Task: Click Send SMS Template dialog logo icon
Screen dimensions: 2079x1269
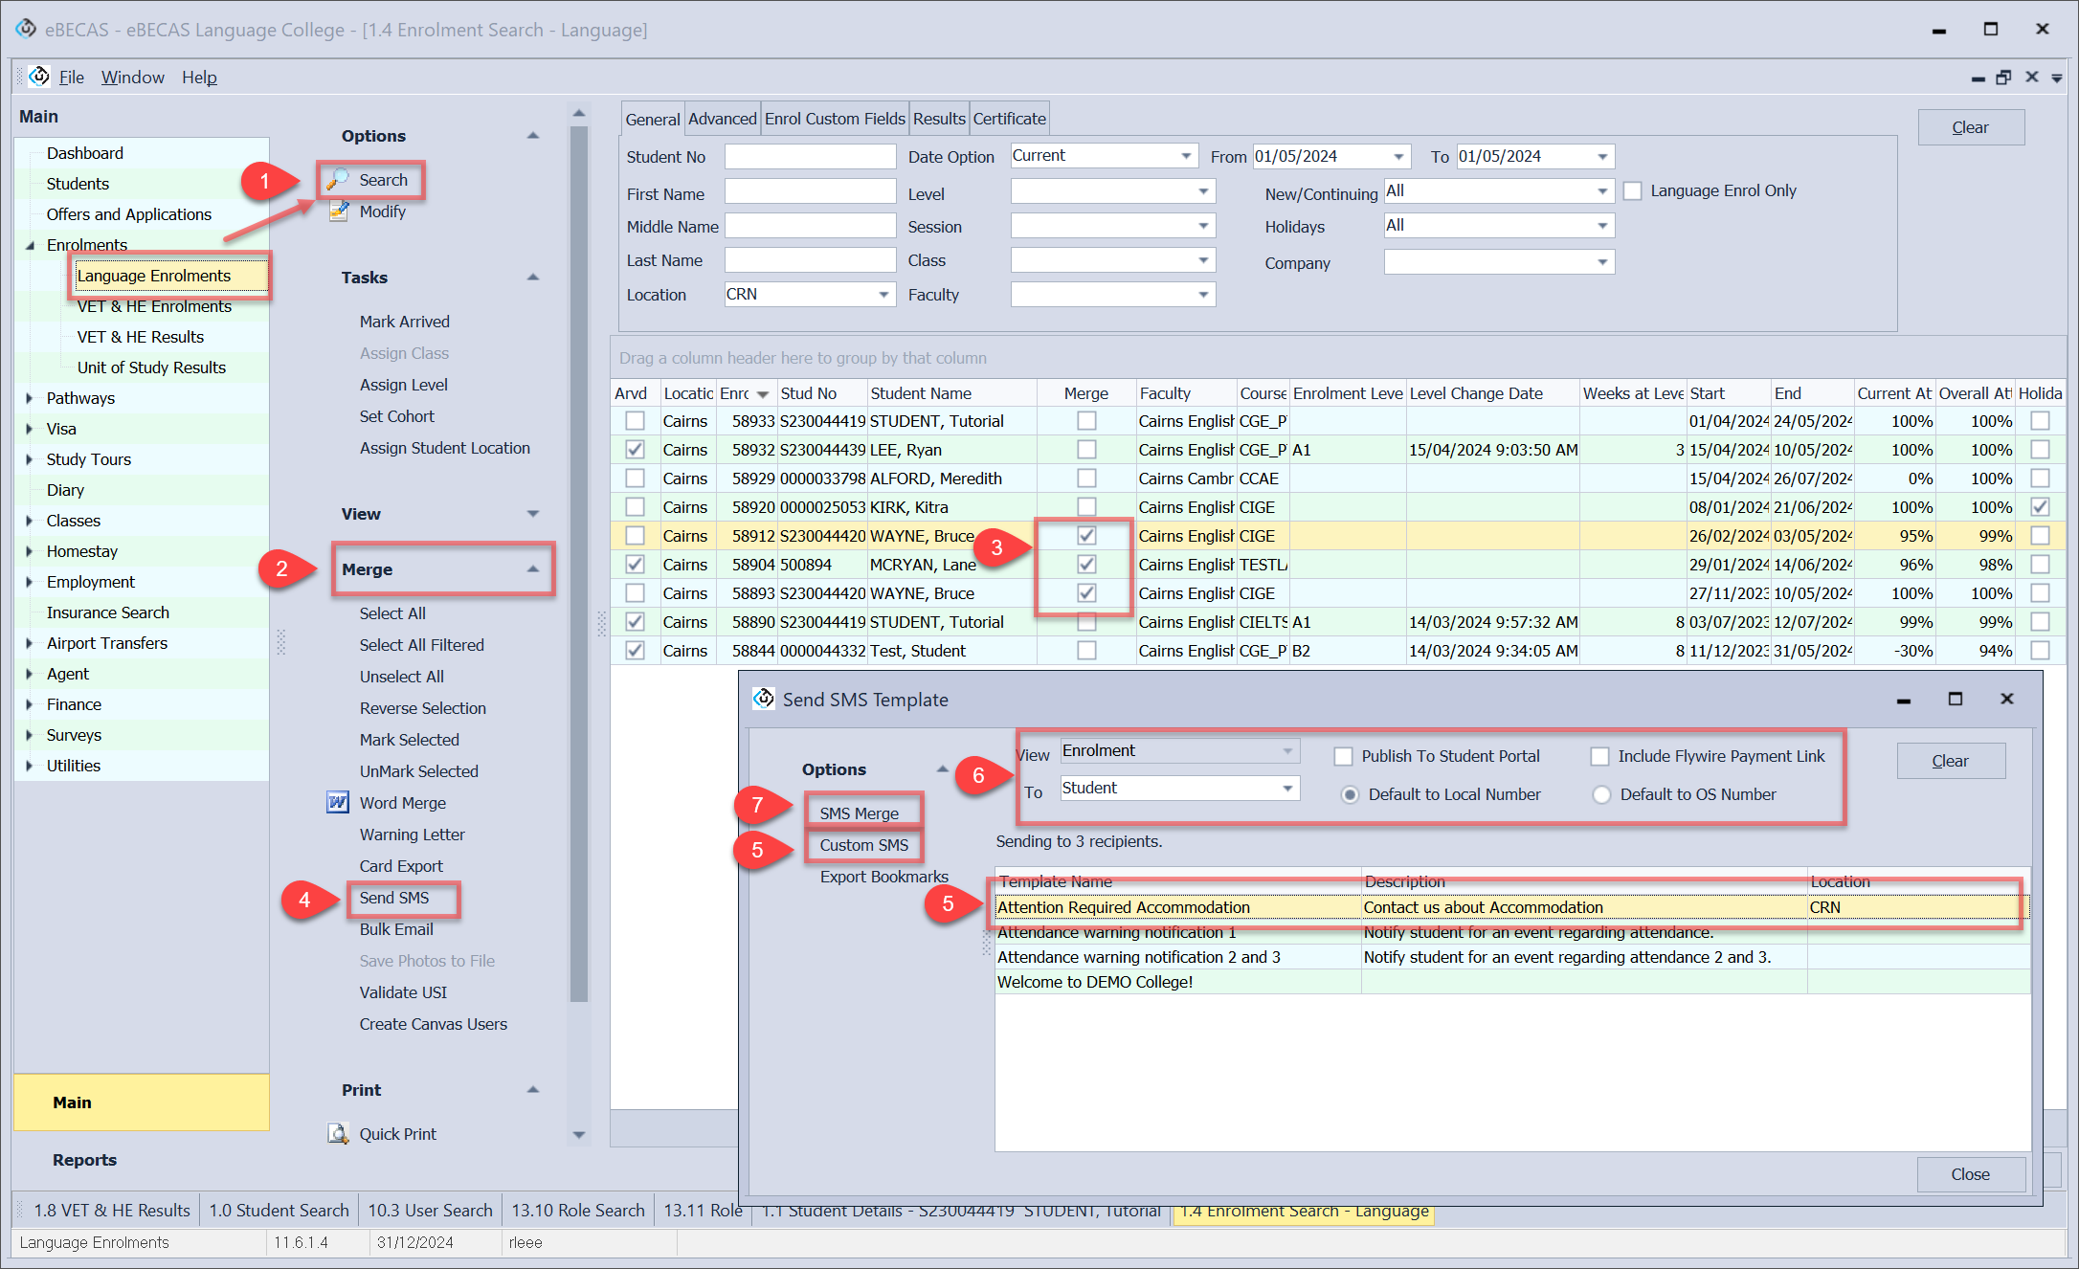Action: pyautogui.click(x=764, y=699)
